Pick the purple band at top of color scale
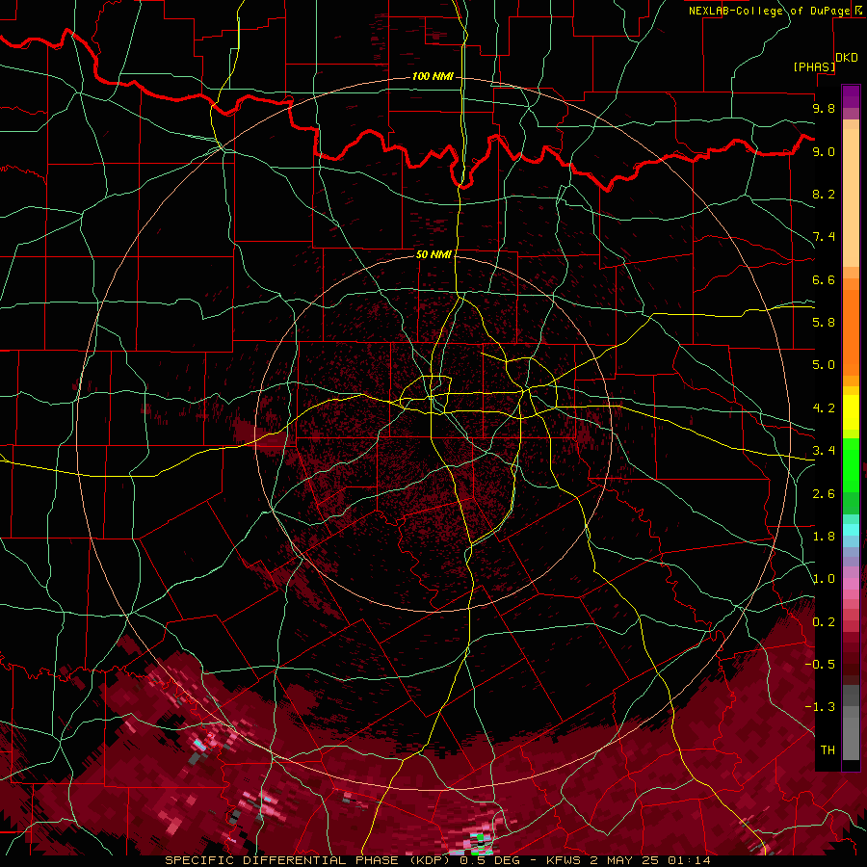This screenshot has height=867, width=867. click(x=851, y=96)
